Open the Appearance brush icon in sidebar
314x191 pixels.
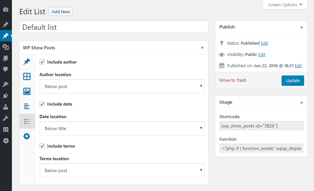tap(6, 84)
